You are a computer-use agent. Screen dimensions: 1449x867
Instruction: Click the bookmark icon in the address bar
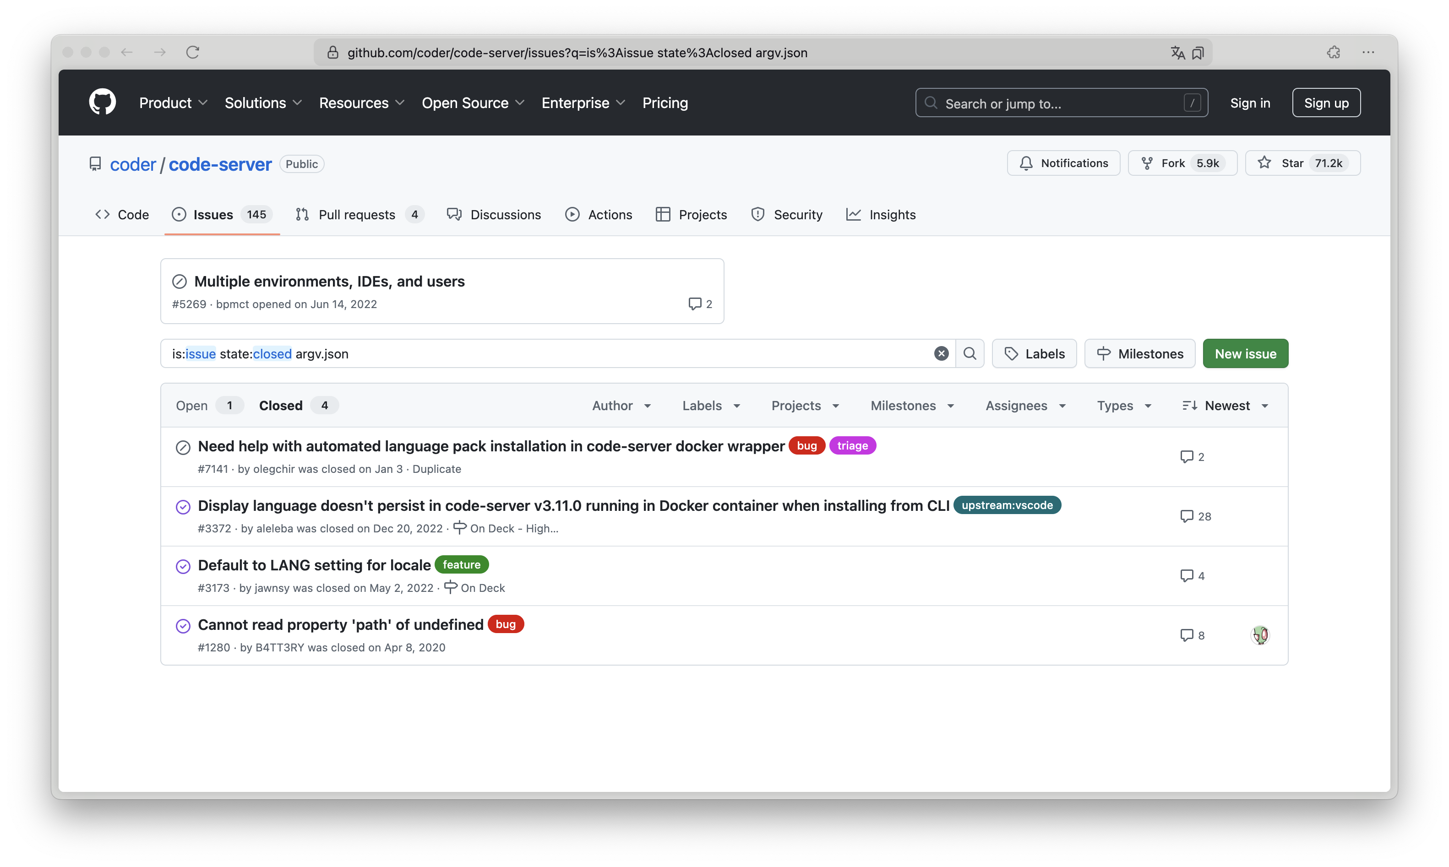(x=1198, y=53)
